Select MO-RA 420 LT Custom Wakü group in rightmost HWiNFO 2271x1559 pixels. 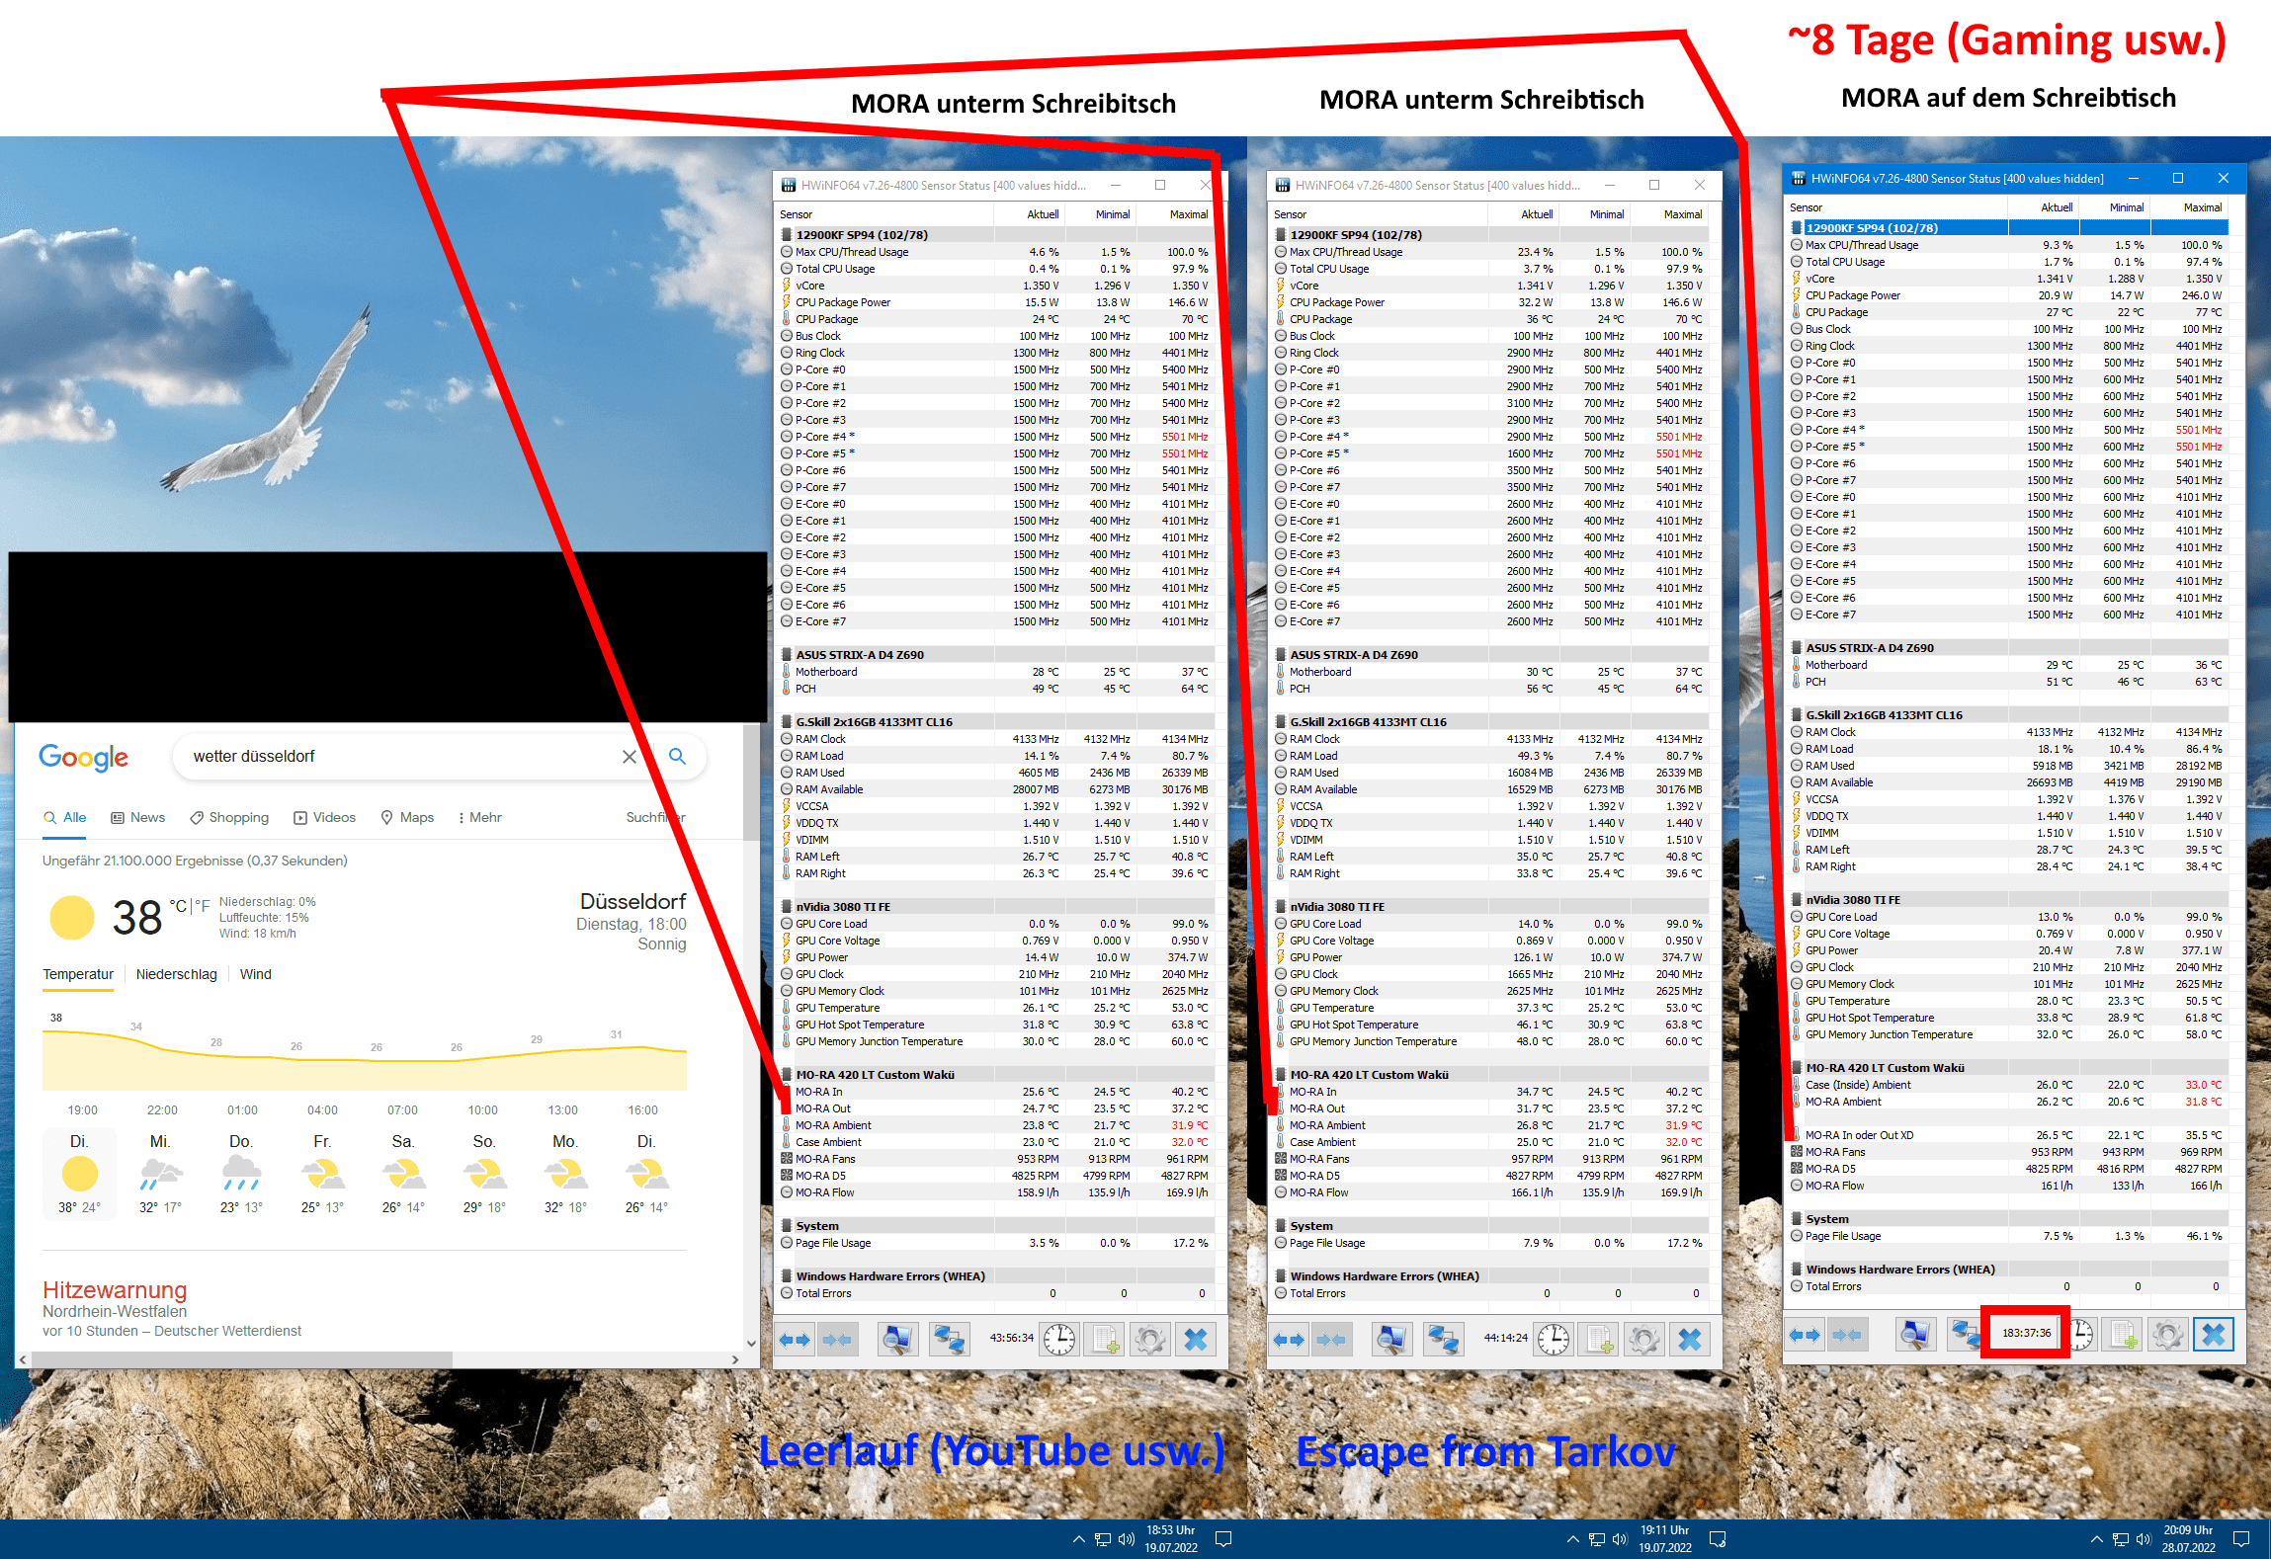click(2008, 1067)
